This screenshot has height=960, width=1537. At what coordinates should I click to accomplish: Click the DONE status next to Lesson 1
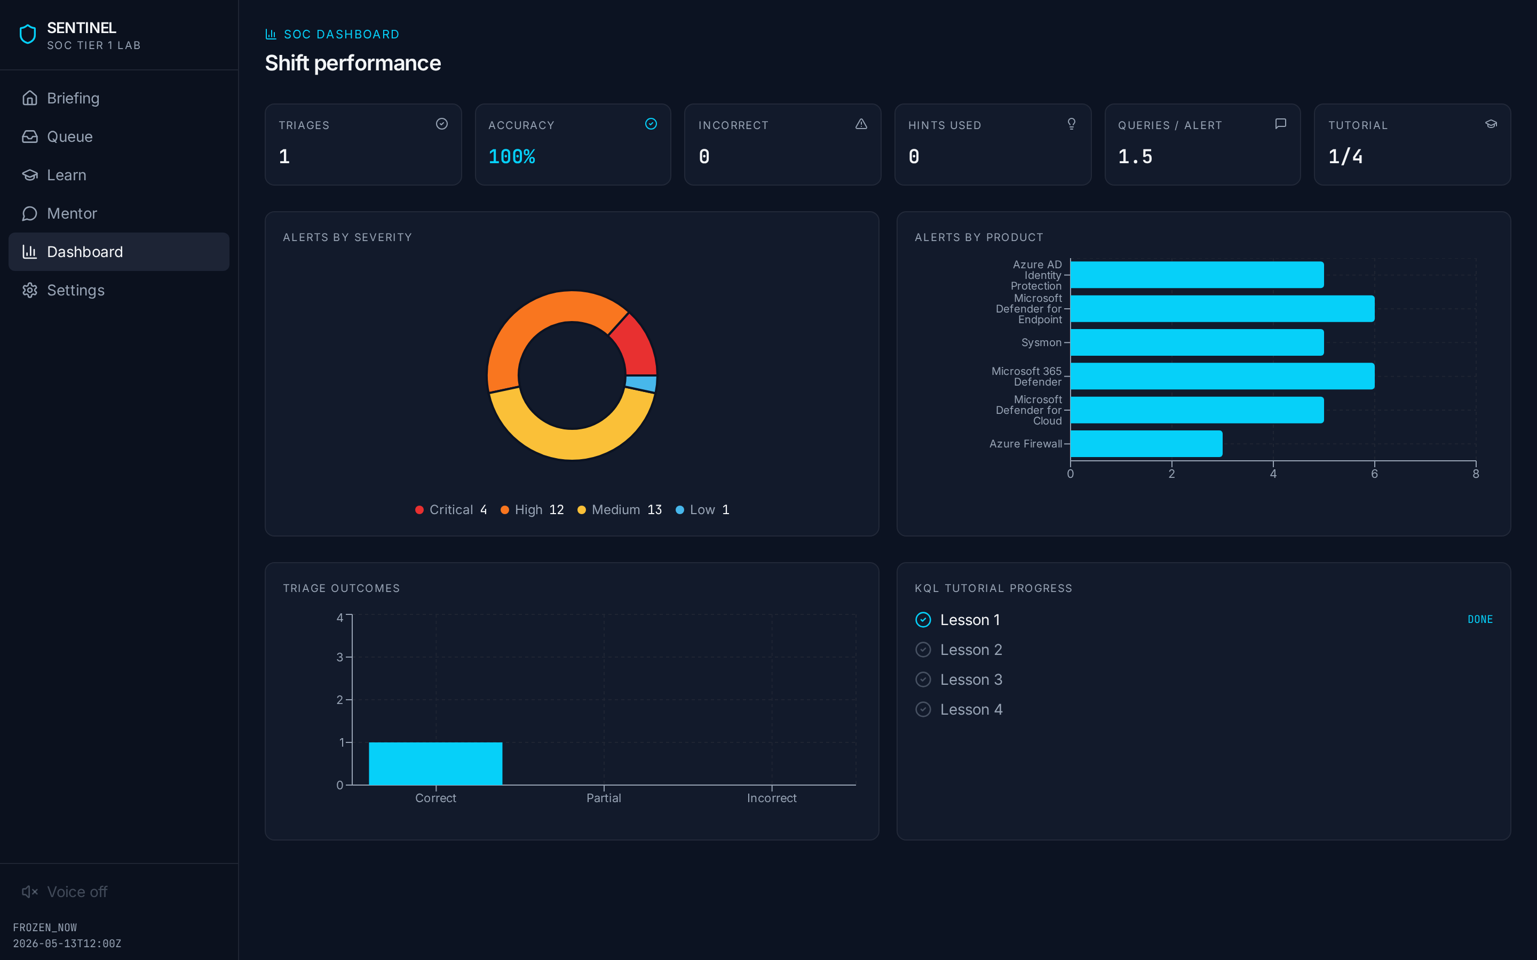coord(1480,620)
